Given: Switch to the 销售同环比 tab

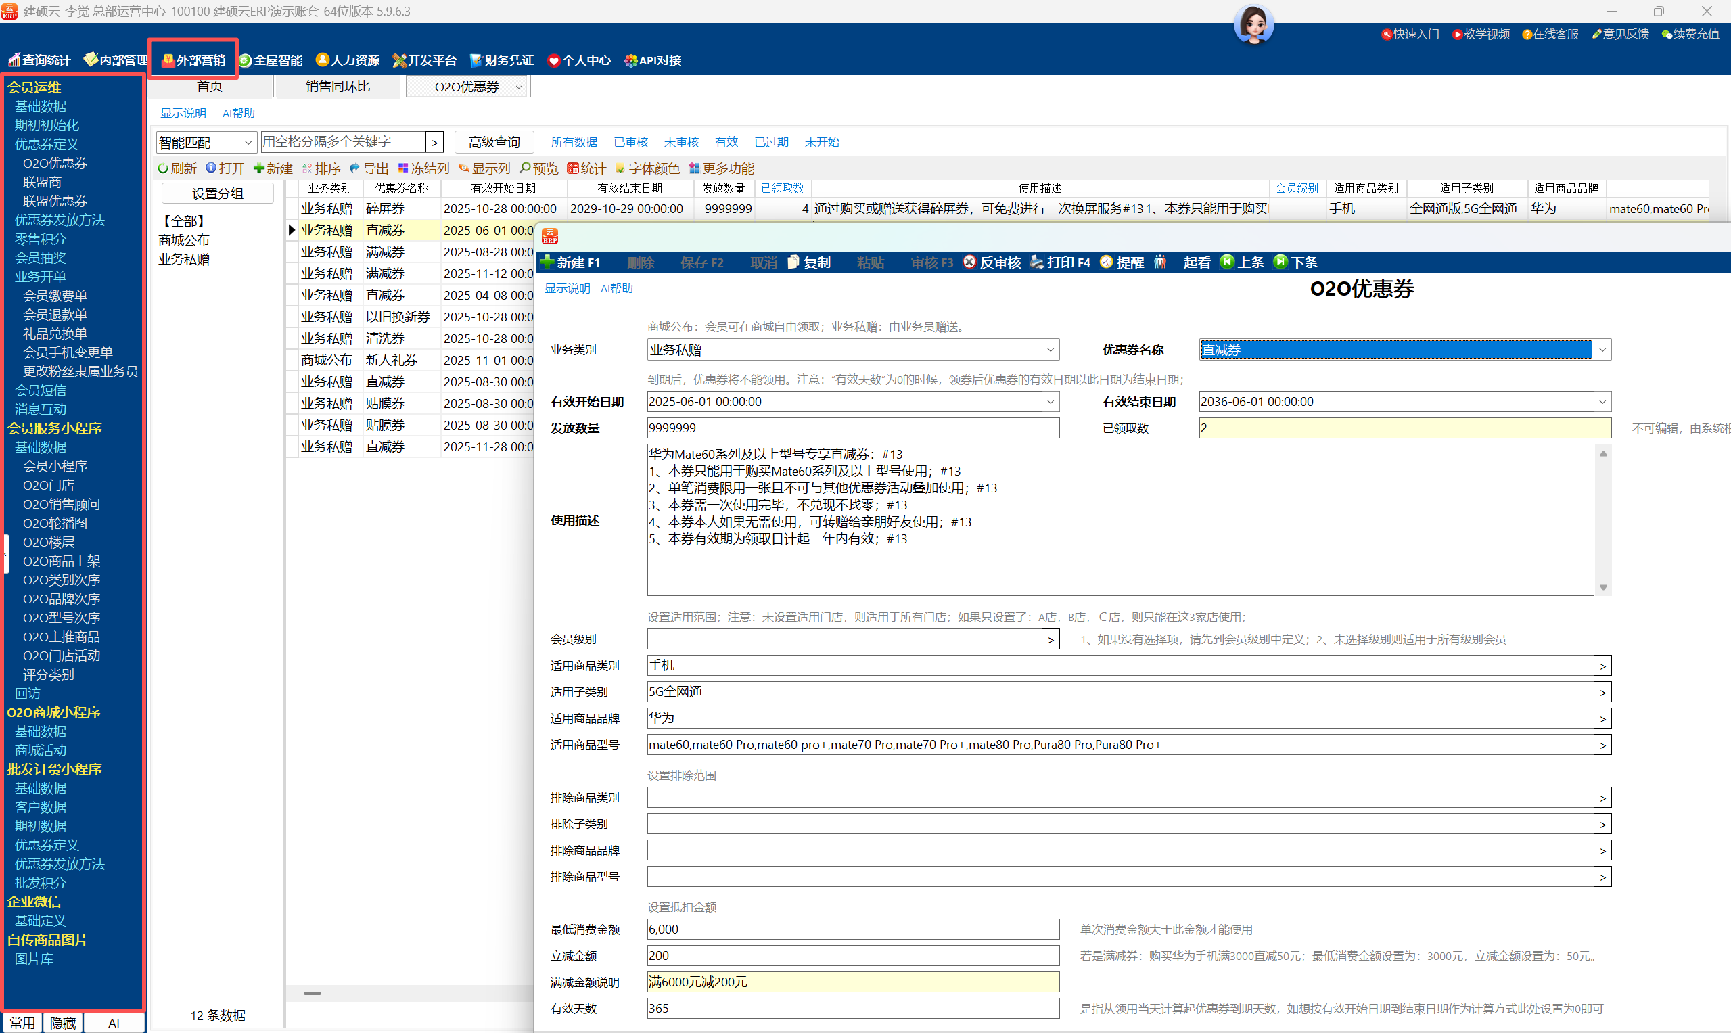Looking at the screenshot, I should pyautogui.click(x=338, y=87).
